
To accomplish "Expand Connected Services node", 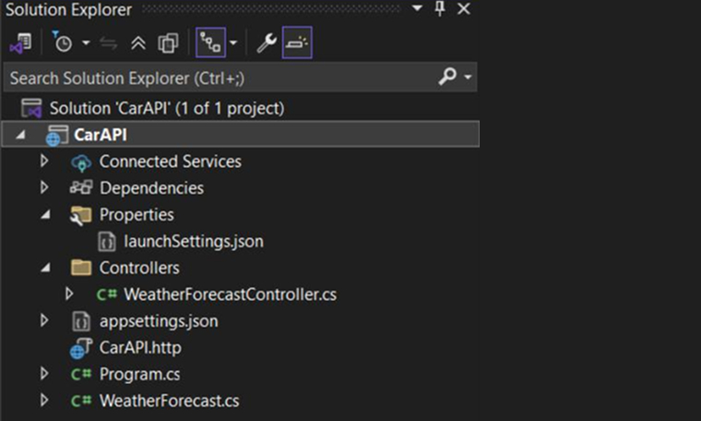I will coord(44,161).
